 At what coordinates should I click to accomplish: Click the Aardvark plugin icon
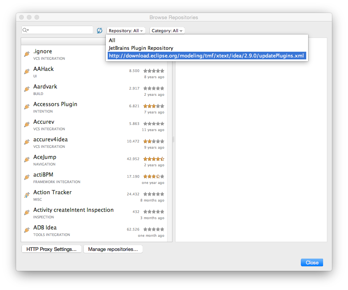pyautogui.click(x=26, y=89)
